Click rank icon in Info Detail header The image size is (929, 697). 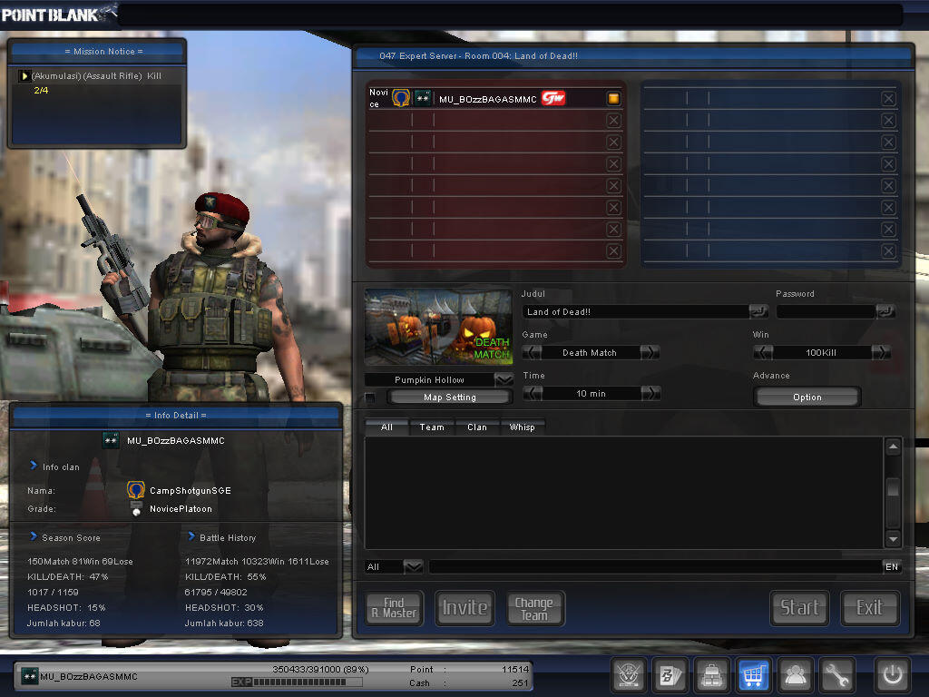[111, 440]
